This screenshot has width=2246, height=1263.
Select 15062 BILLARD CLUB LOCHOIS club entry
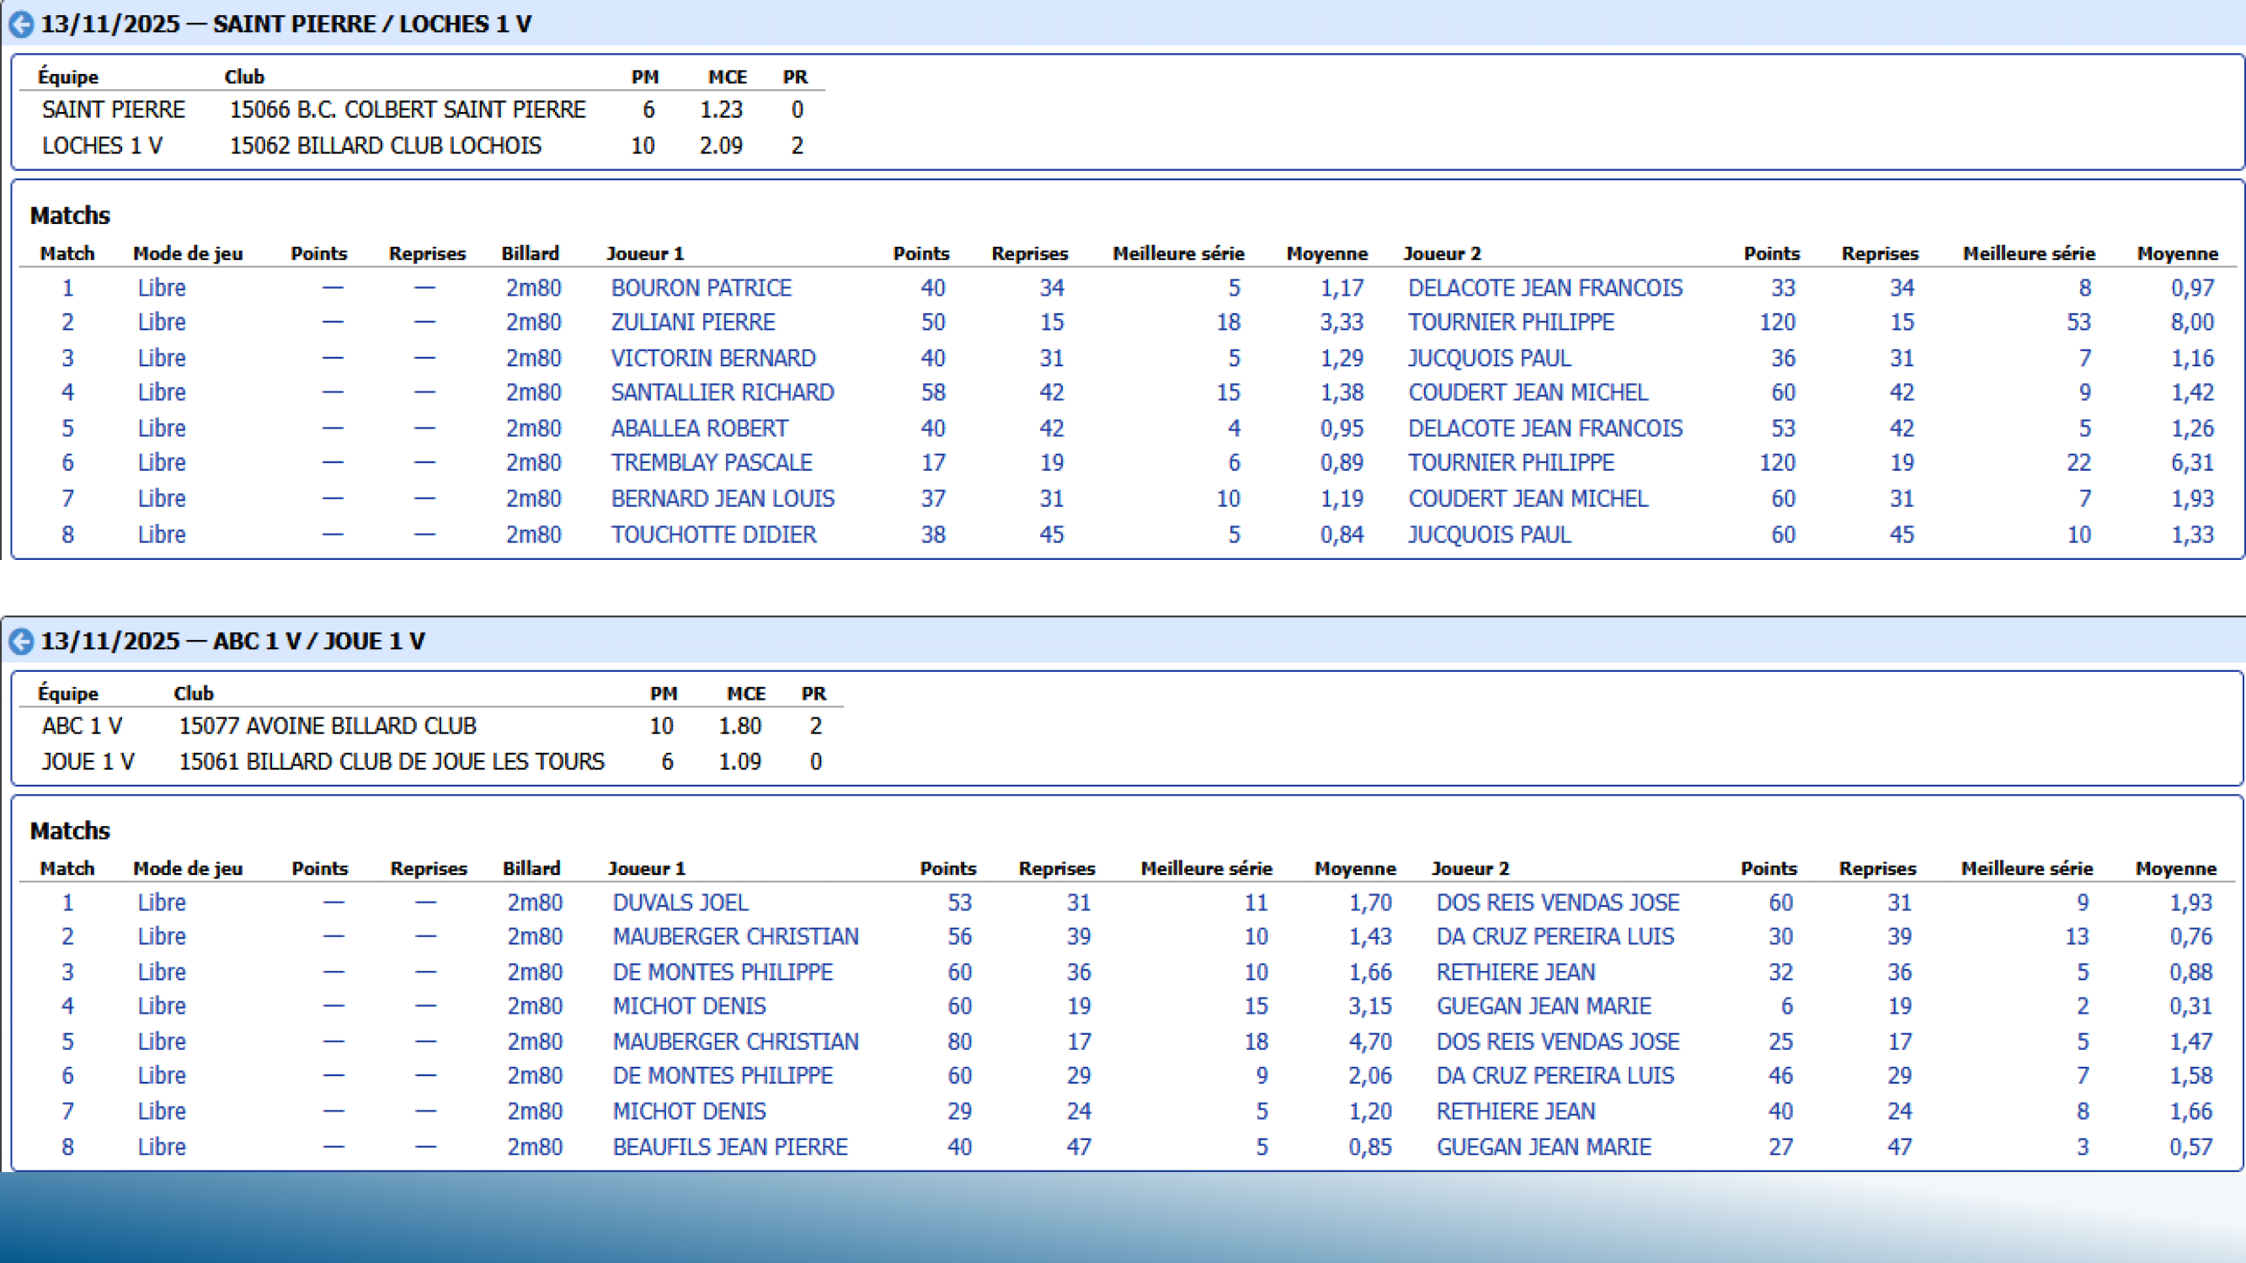[385, 146]
